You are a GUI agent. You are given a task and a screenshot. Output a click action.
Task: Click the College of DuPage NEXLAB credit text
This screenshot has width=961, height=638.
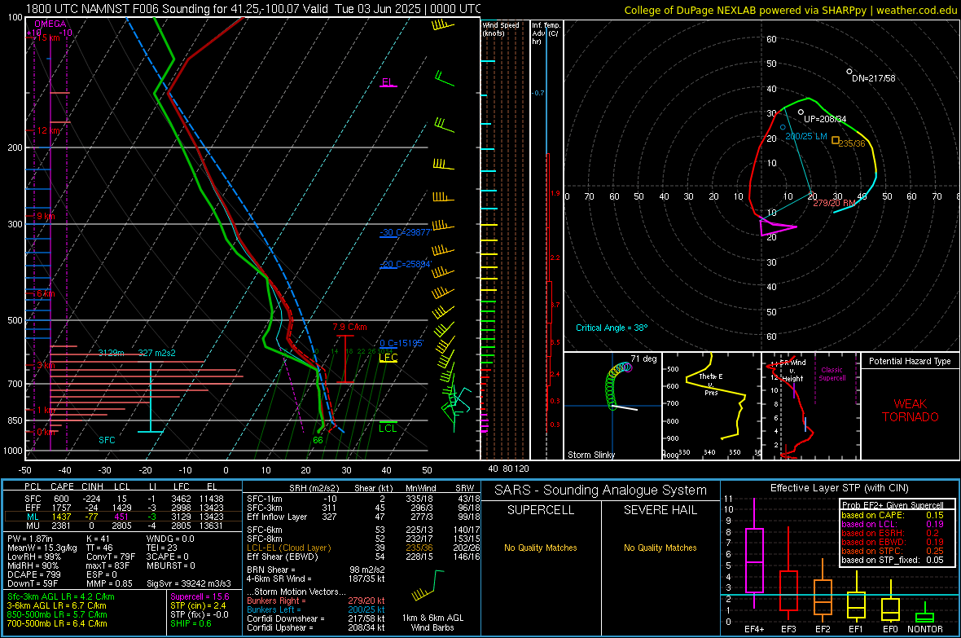[790, 10]
